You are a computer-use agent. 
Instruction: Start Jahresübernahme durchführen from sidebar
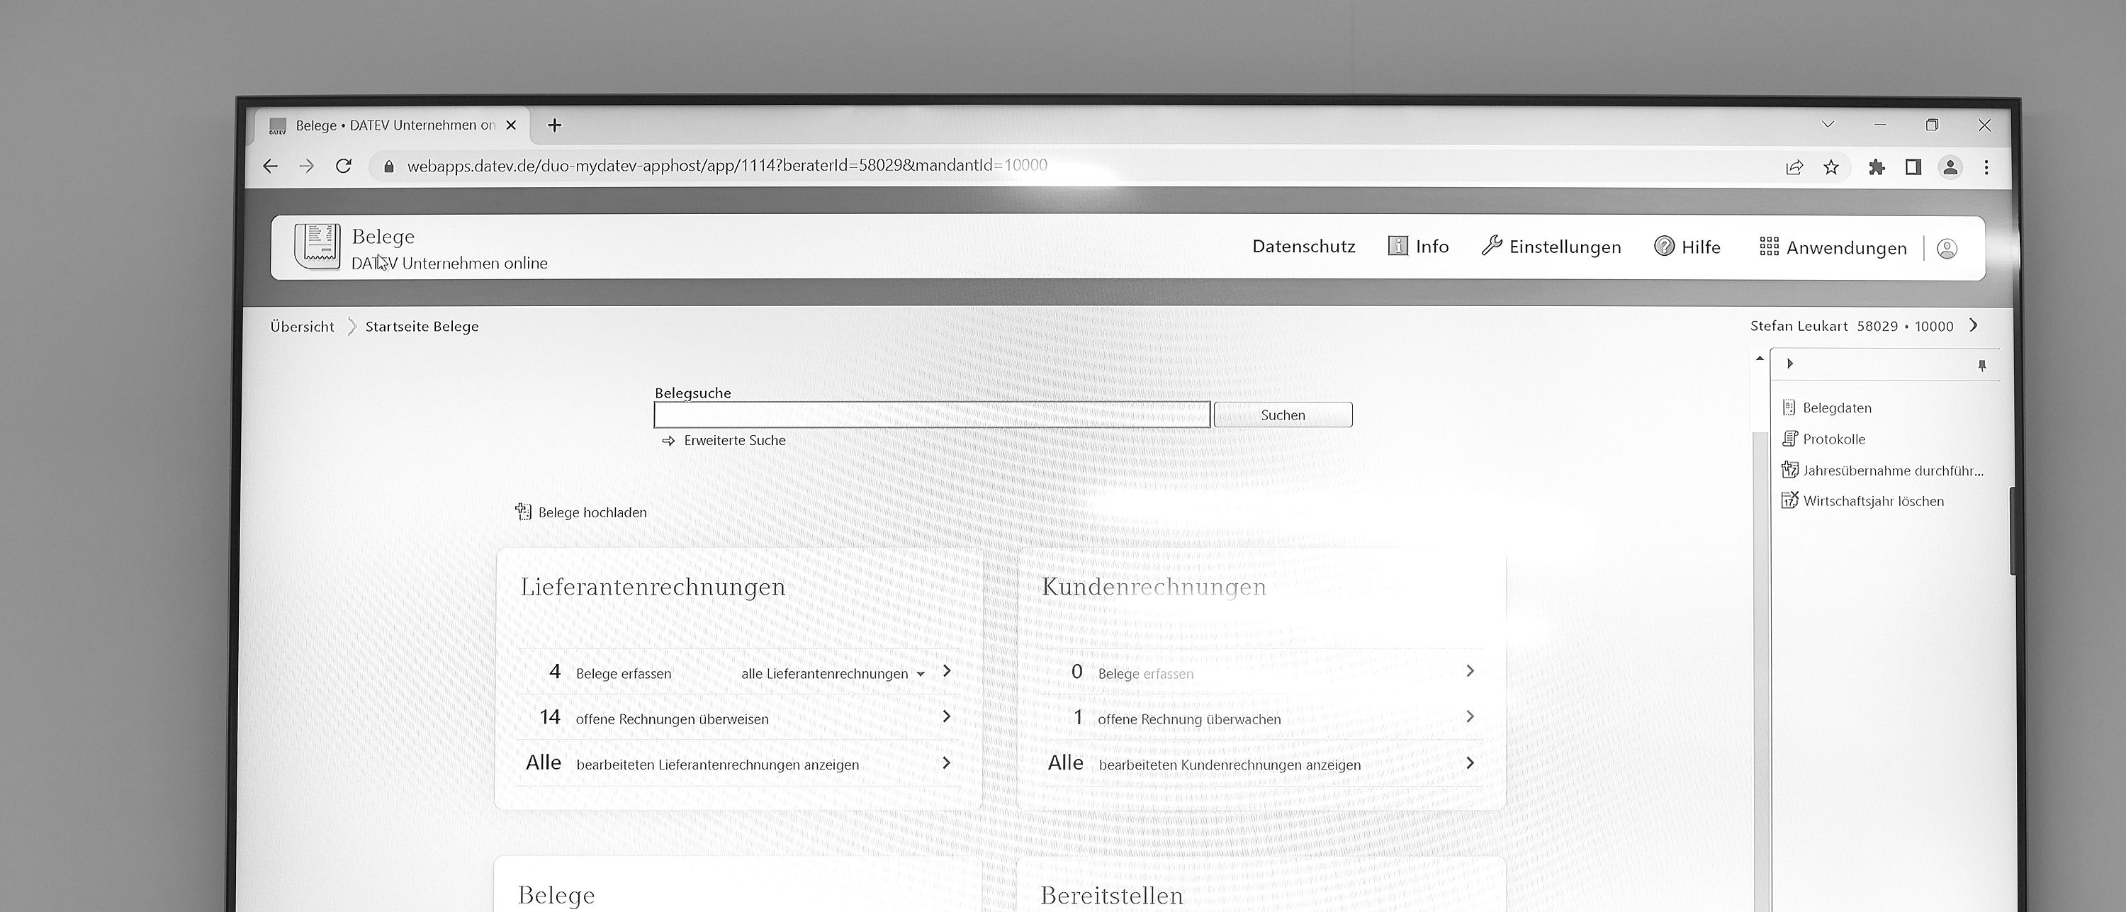coord(1891,471)
